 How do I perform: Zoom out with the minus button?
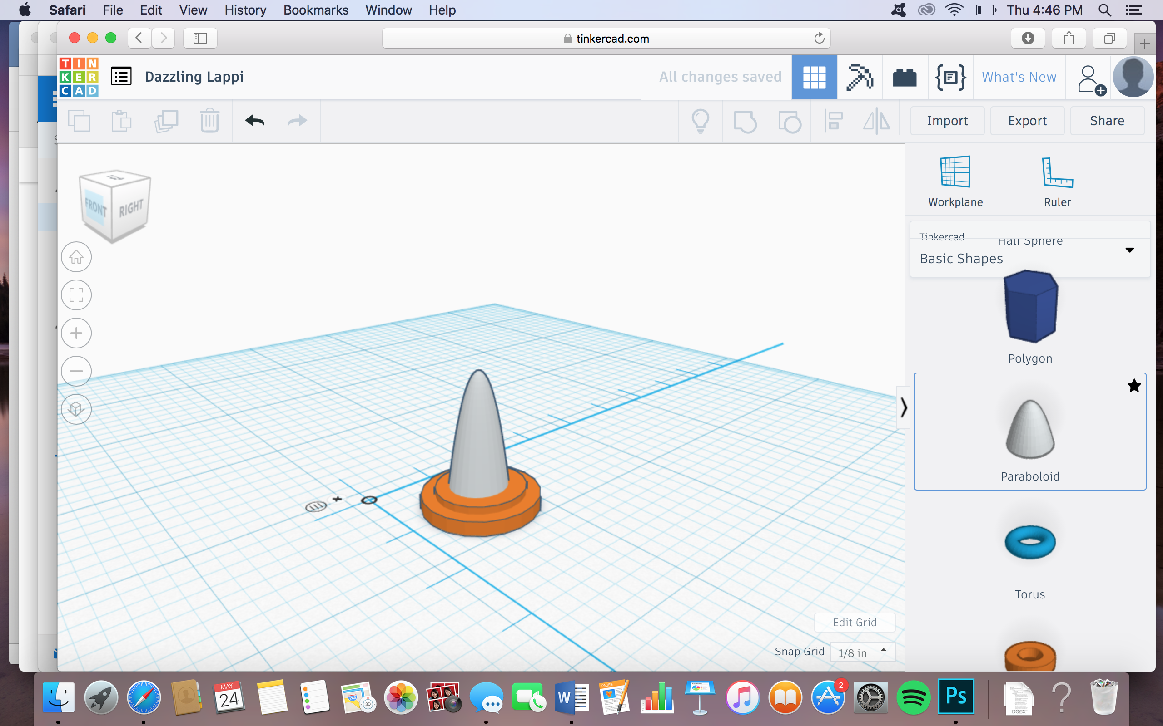point(76,371)
